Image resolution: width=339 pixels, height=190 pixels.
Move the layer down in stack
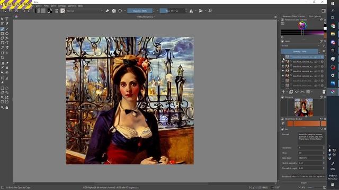297,92
